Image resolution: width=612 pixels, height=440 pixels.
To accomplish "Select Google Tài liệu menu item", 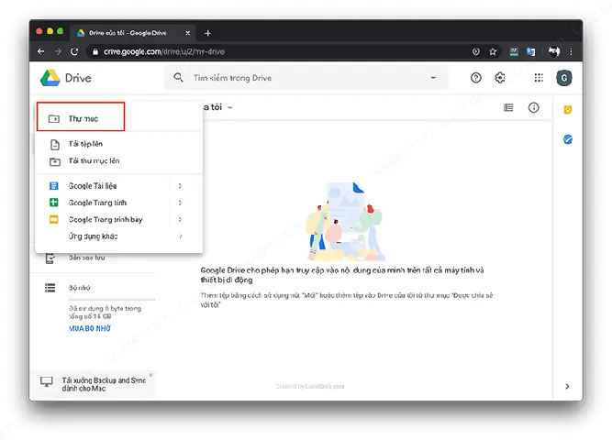I will coord(119,186).
